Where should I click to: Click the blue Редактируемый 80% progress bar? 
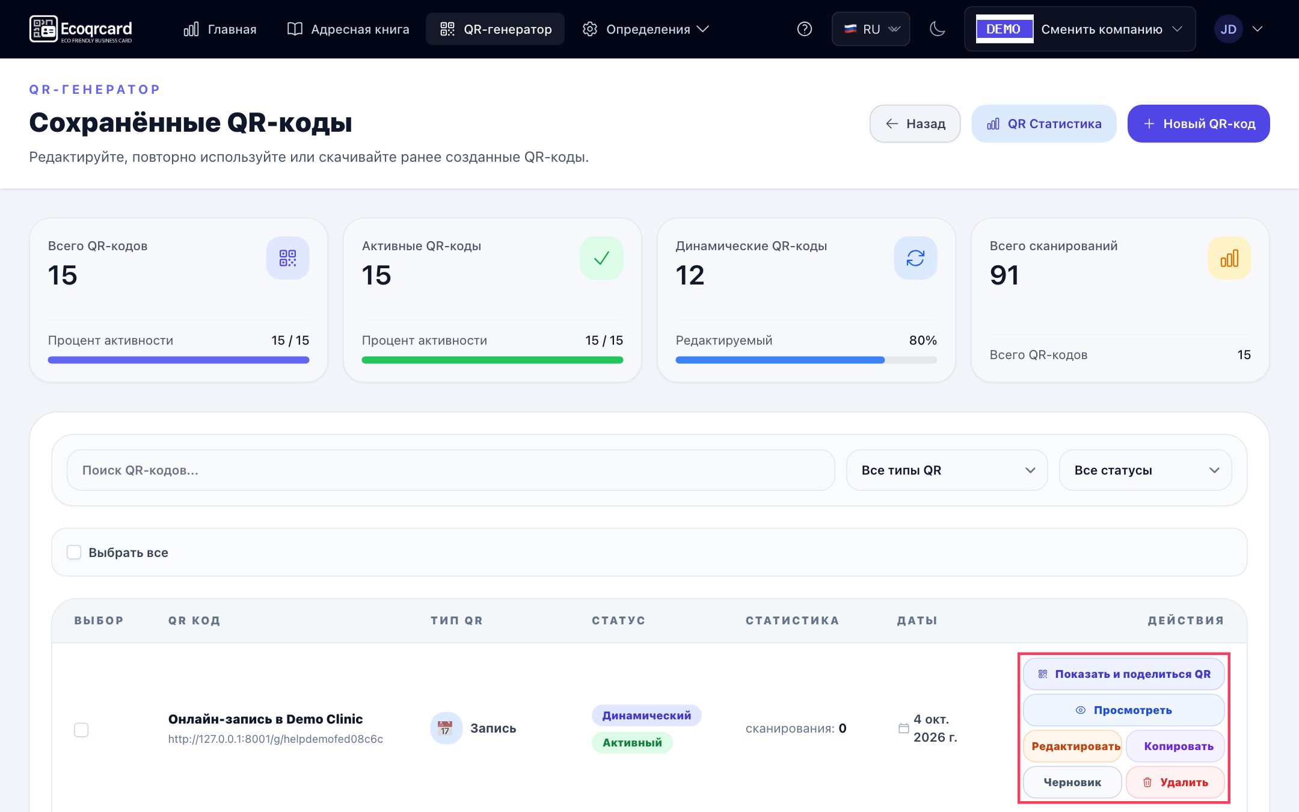(806, 360)
